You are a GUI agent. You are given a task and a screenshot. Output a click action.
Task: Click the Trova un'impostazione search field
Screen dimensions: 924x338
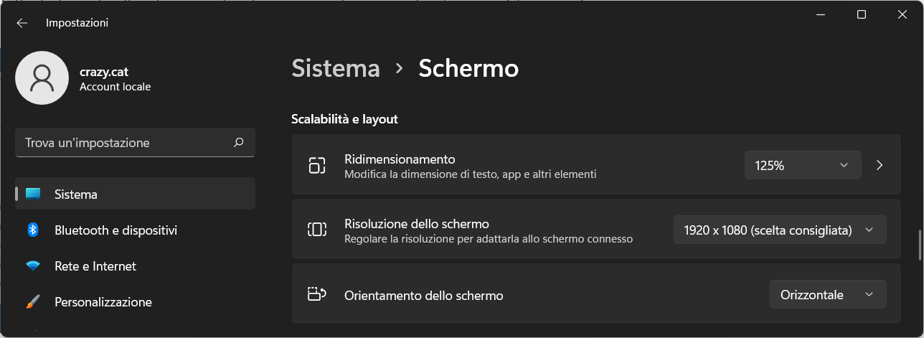pos(135,142)
